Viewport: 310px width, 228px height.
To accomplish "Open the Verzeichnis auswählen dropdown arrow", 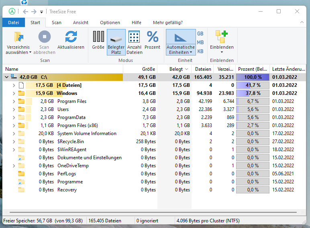I will coord(30,52).
